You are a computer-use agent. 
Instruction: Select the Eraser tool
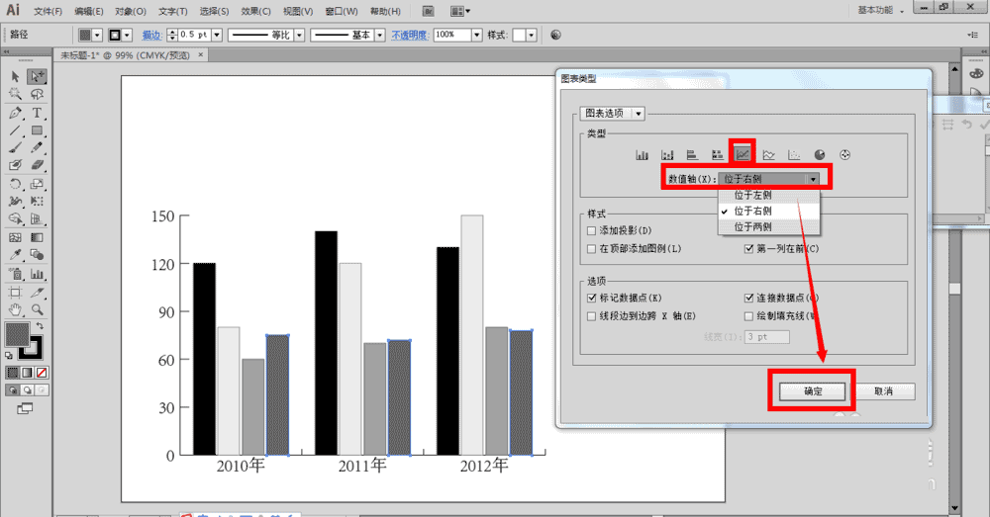(38, 165)
